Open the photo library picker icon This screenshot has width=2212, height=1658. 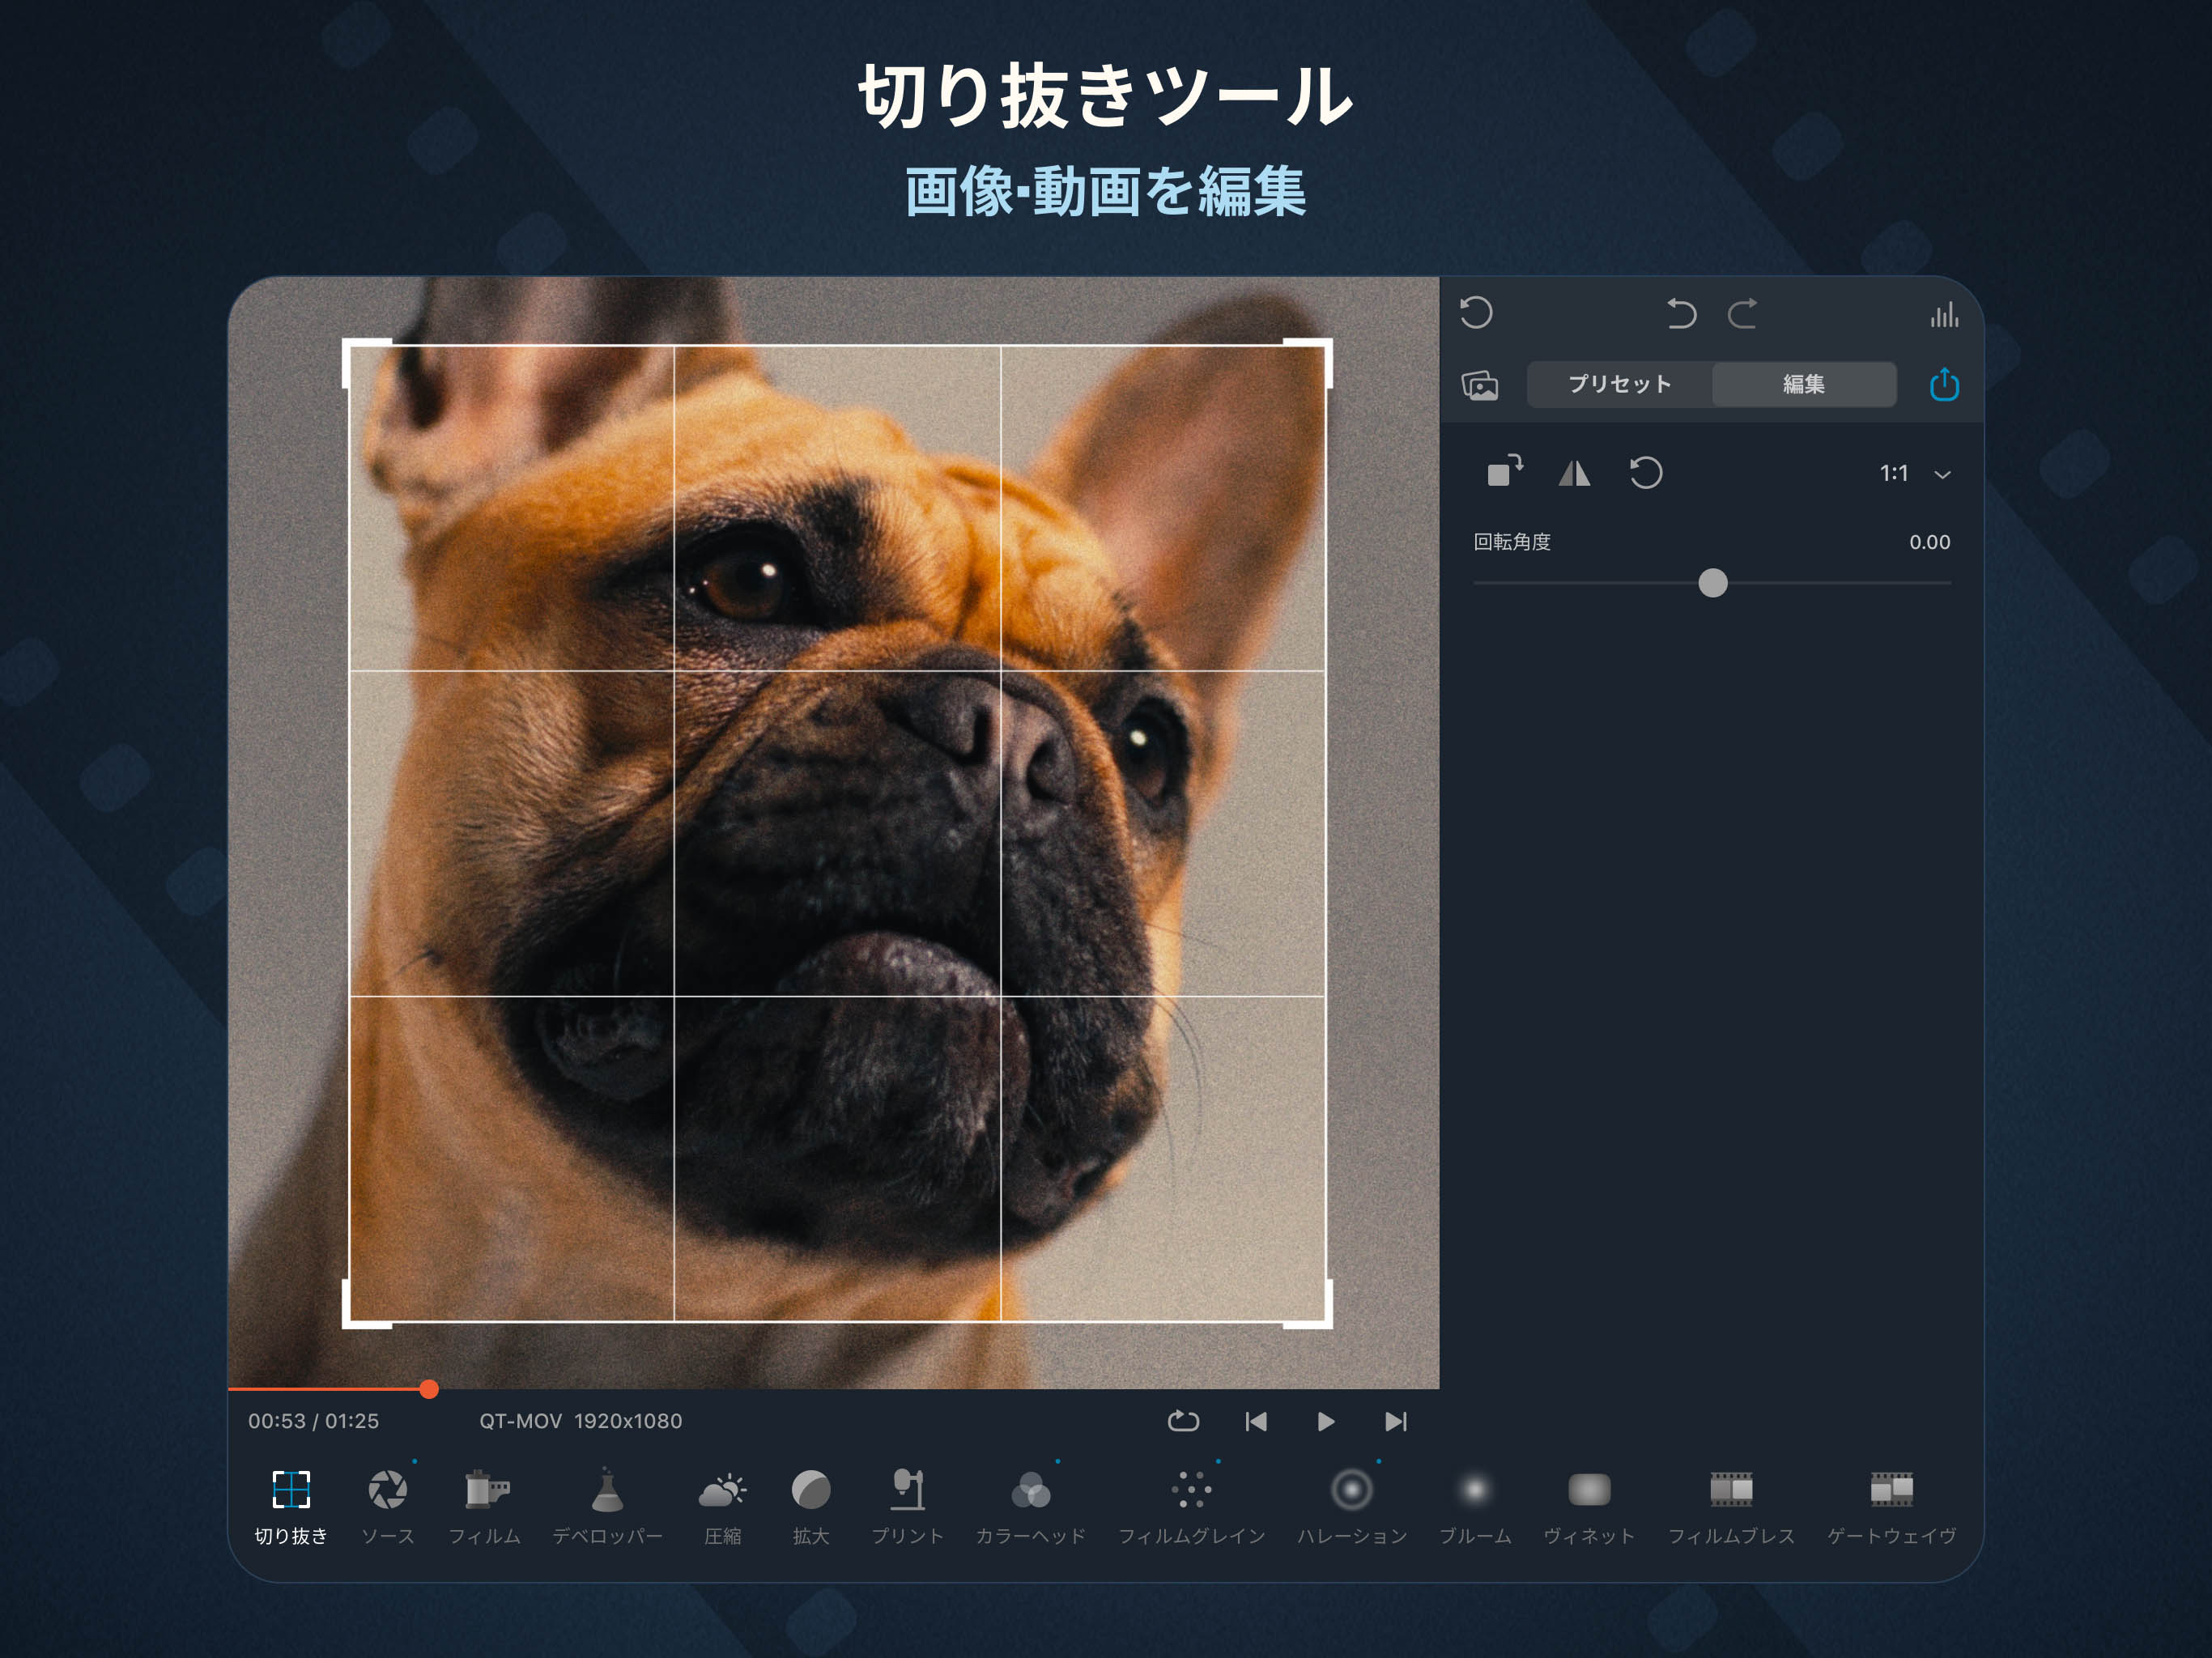1480,385
